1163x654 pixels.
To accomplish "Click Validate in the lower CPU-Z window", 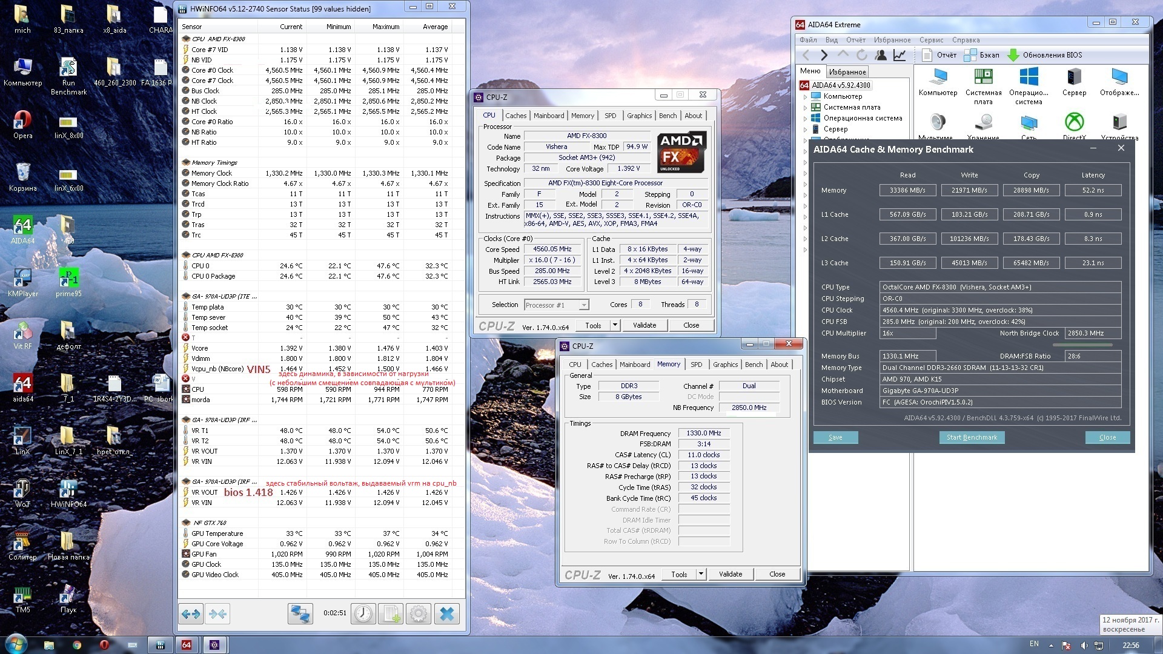I will pos(730,574).
